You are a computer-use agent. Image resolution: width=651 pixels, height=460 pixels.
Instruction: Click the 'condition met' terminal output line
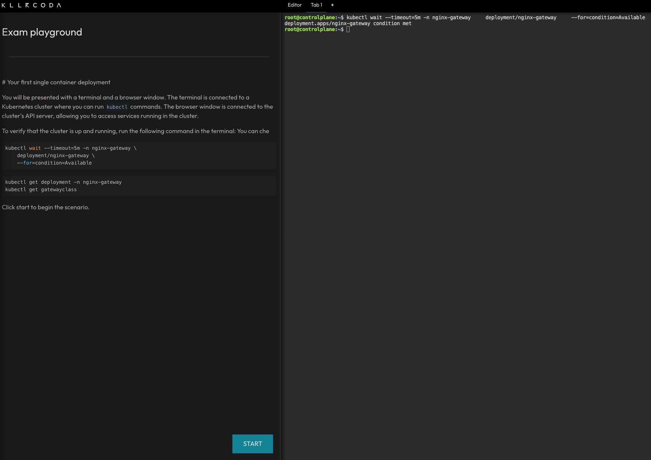pos(348,23)
